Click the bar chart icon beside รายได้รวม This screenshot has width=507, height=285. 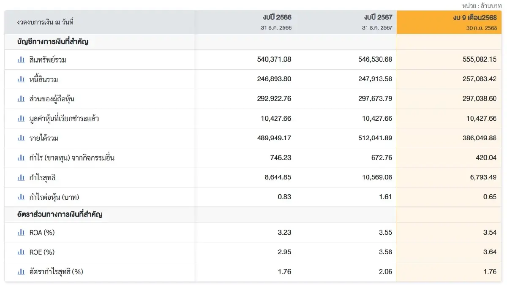[21, 138]
